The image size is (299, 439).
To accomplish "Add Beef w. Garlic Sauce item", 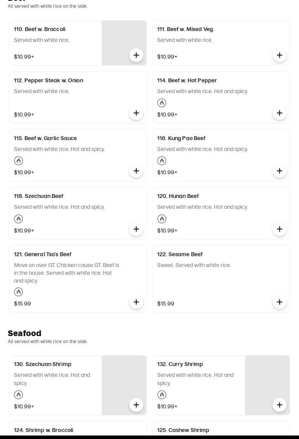I will 136,171.
